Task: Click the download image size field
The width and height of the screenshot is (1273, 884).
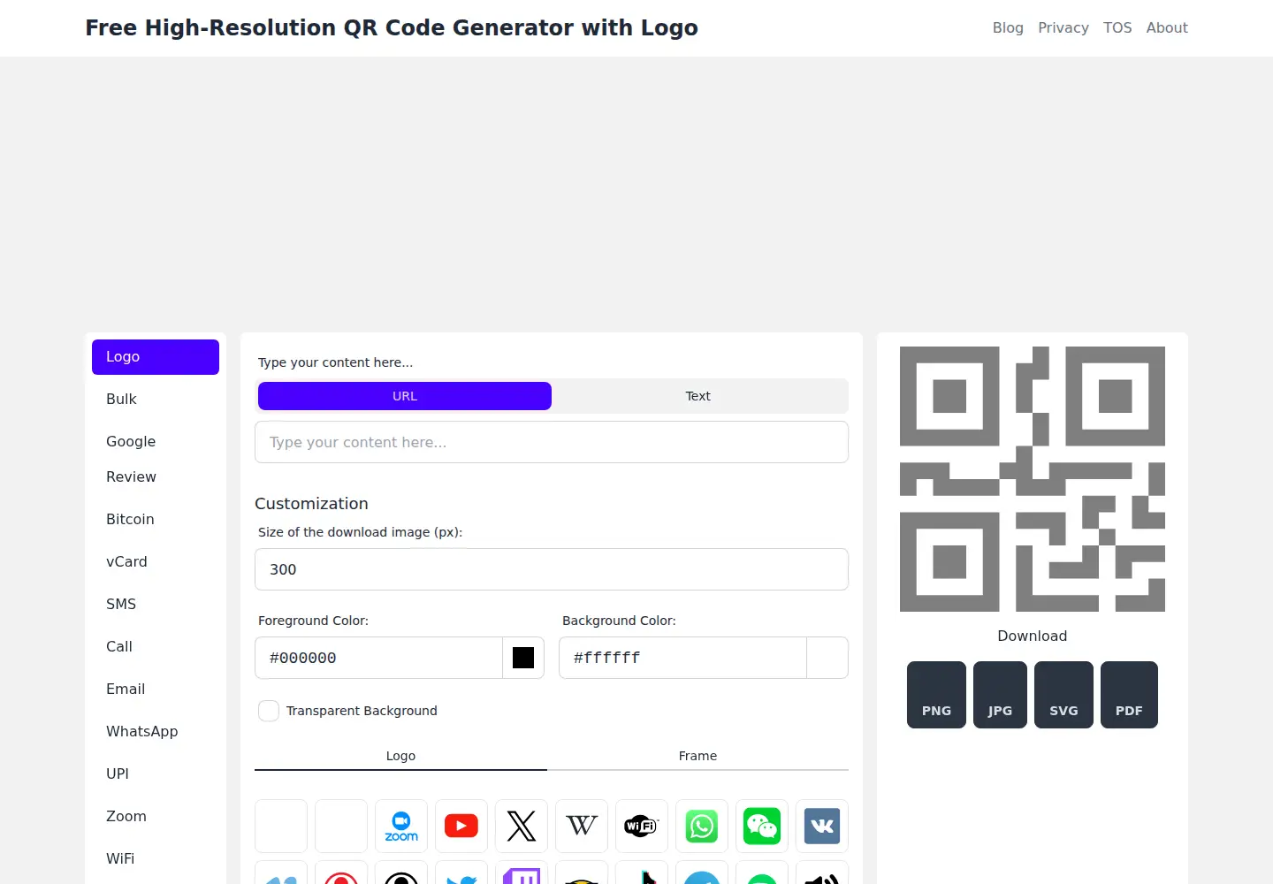Action: pos(552,569)
